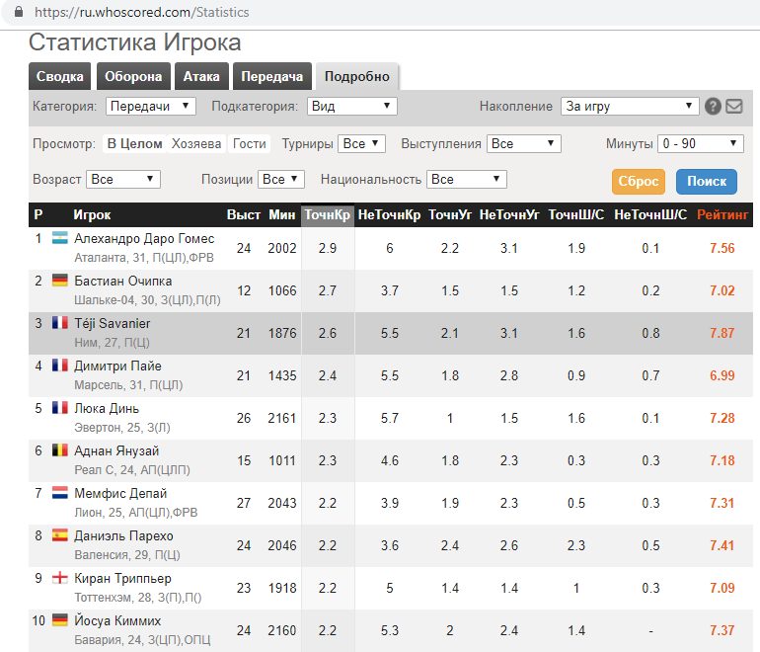Open the Категория dropdown
This screenshot has width=760, height=652.
150,107
